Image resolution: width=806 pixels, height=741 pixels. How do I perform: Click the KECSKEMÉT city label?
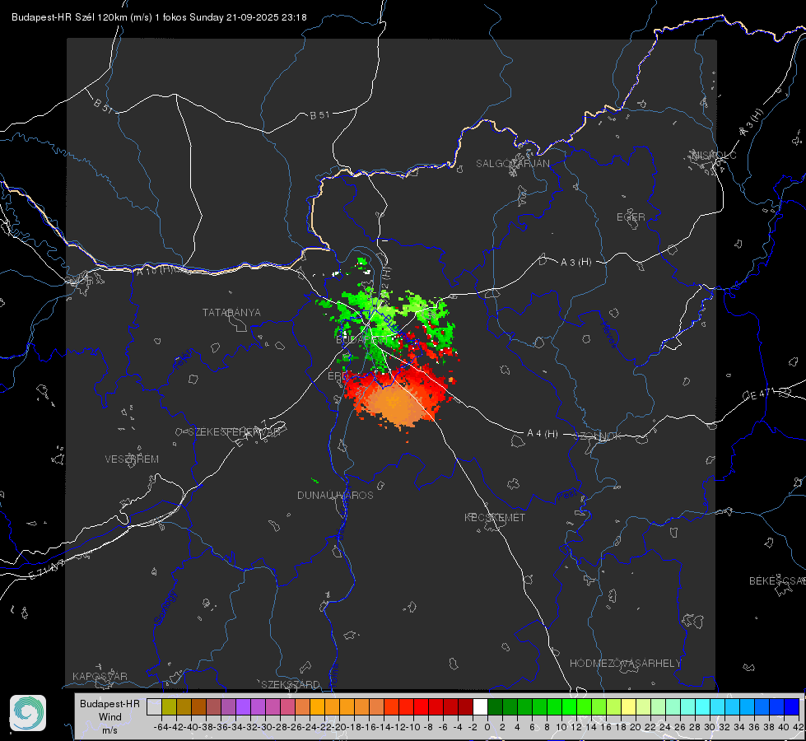495,517
